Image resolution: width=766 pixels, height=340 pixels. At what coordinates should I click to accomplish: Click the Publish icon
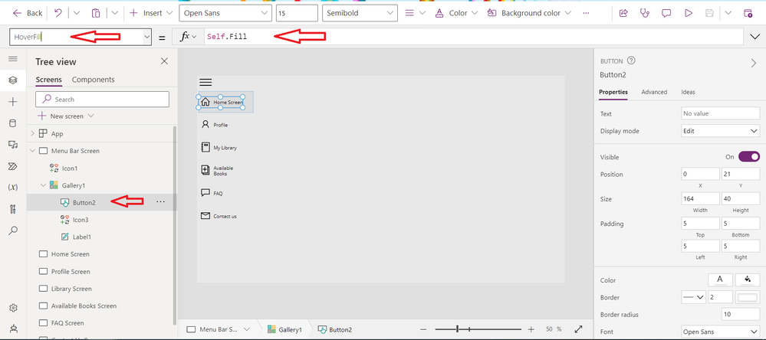coord(748,13)
